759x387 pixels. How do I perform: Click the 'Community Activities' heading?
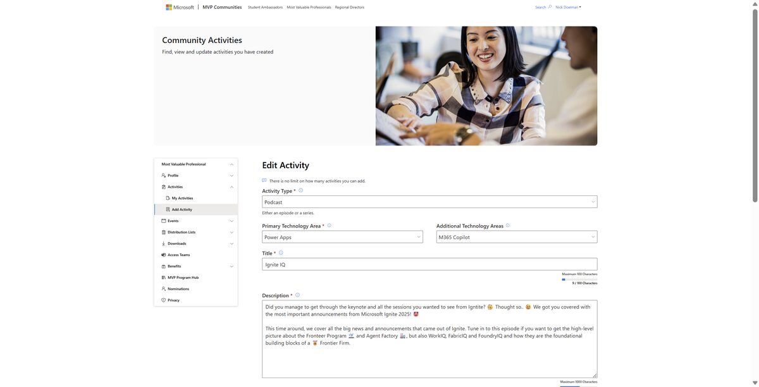click(202, 40)
